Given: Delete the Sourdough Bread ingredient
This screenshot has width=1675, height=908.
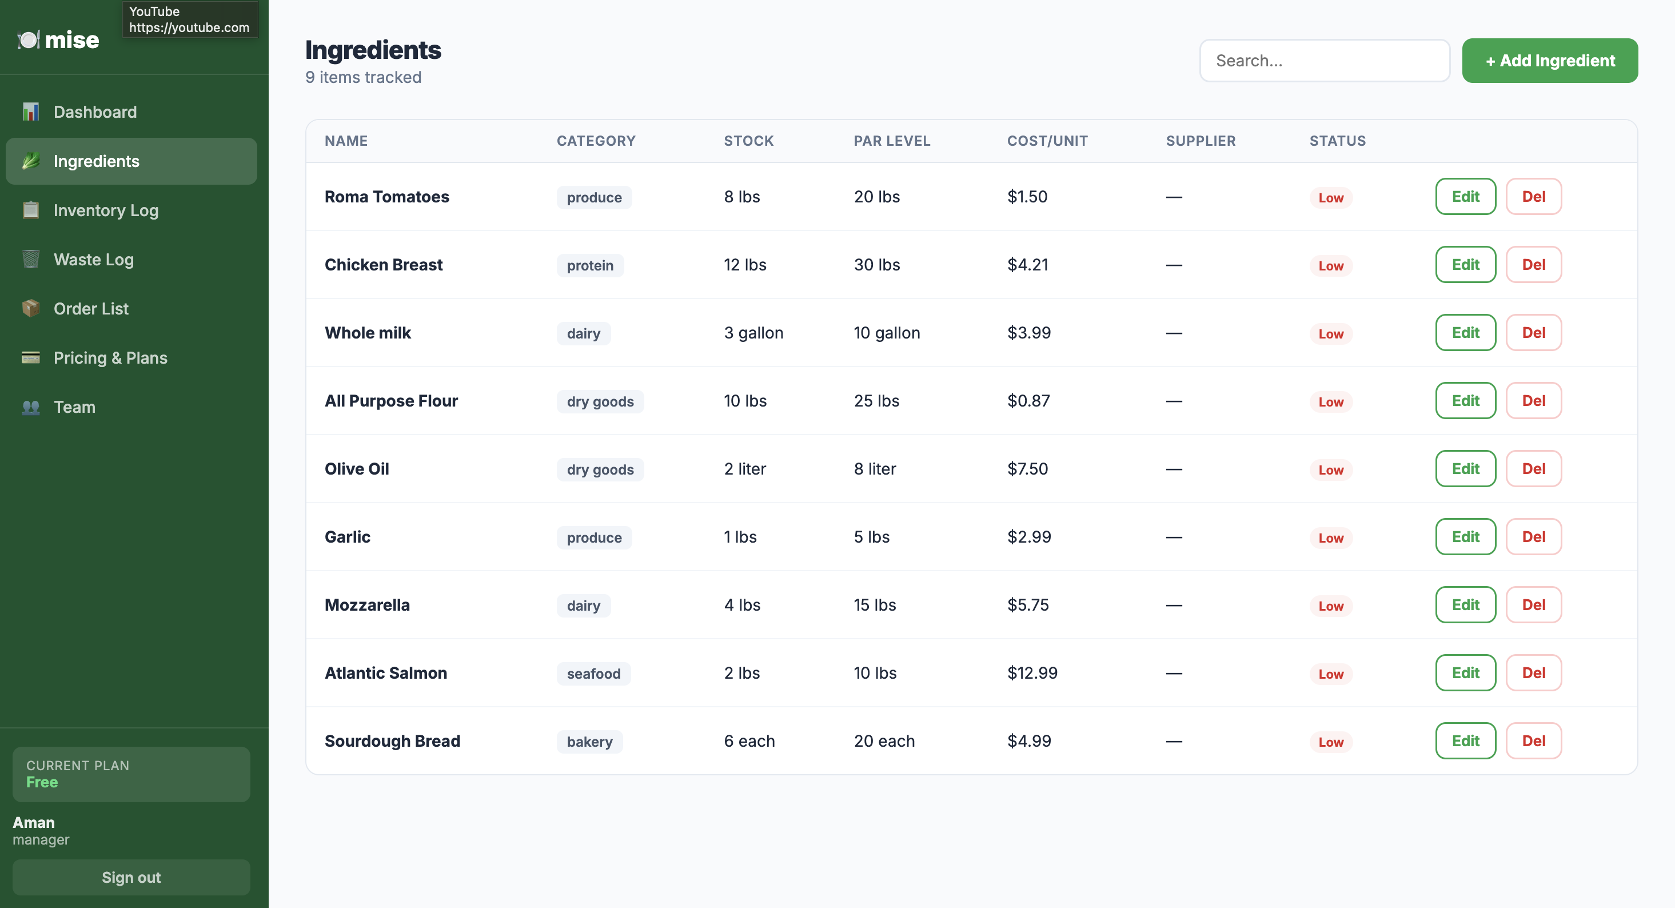Looking at the screenshot, I should point(1533,741).
